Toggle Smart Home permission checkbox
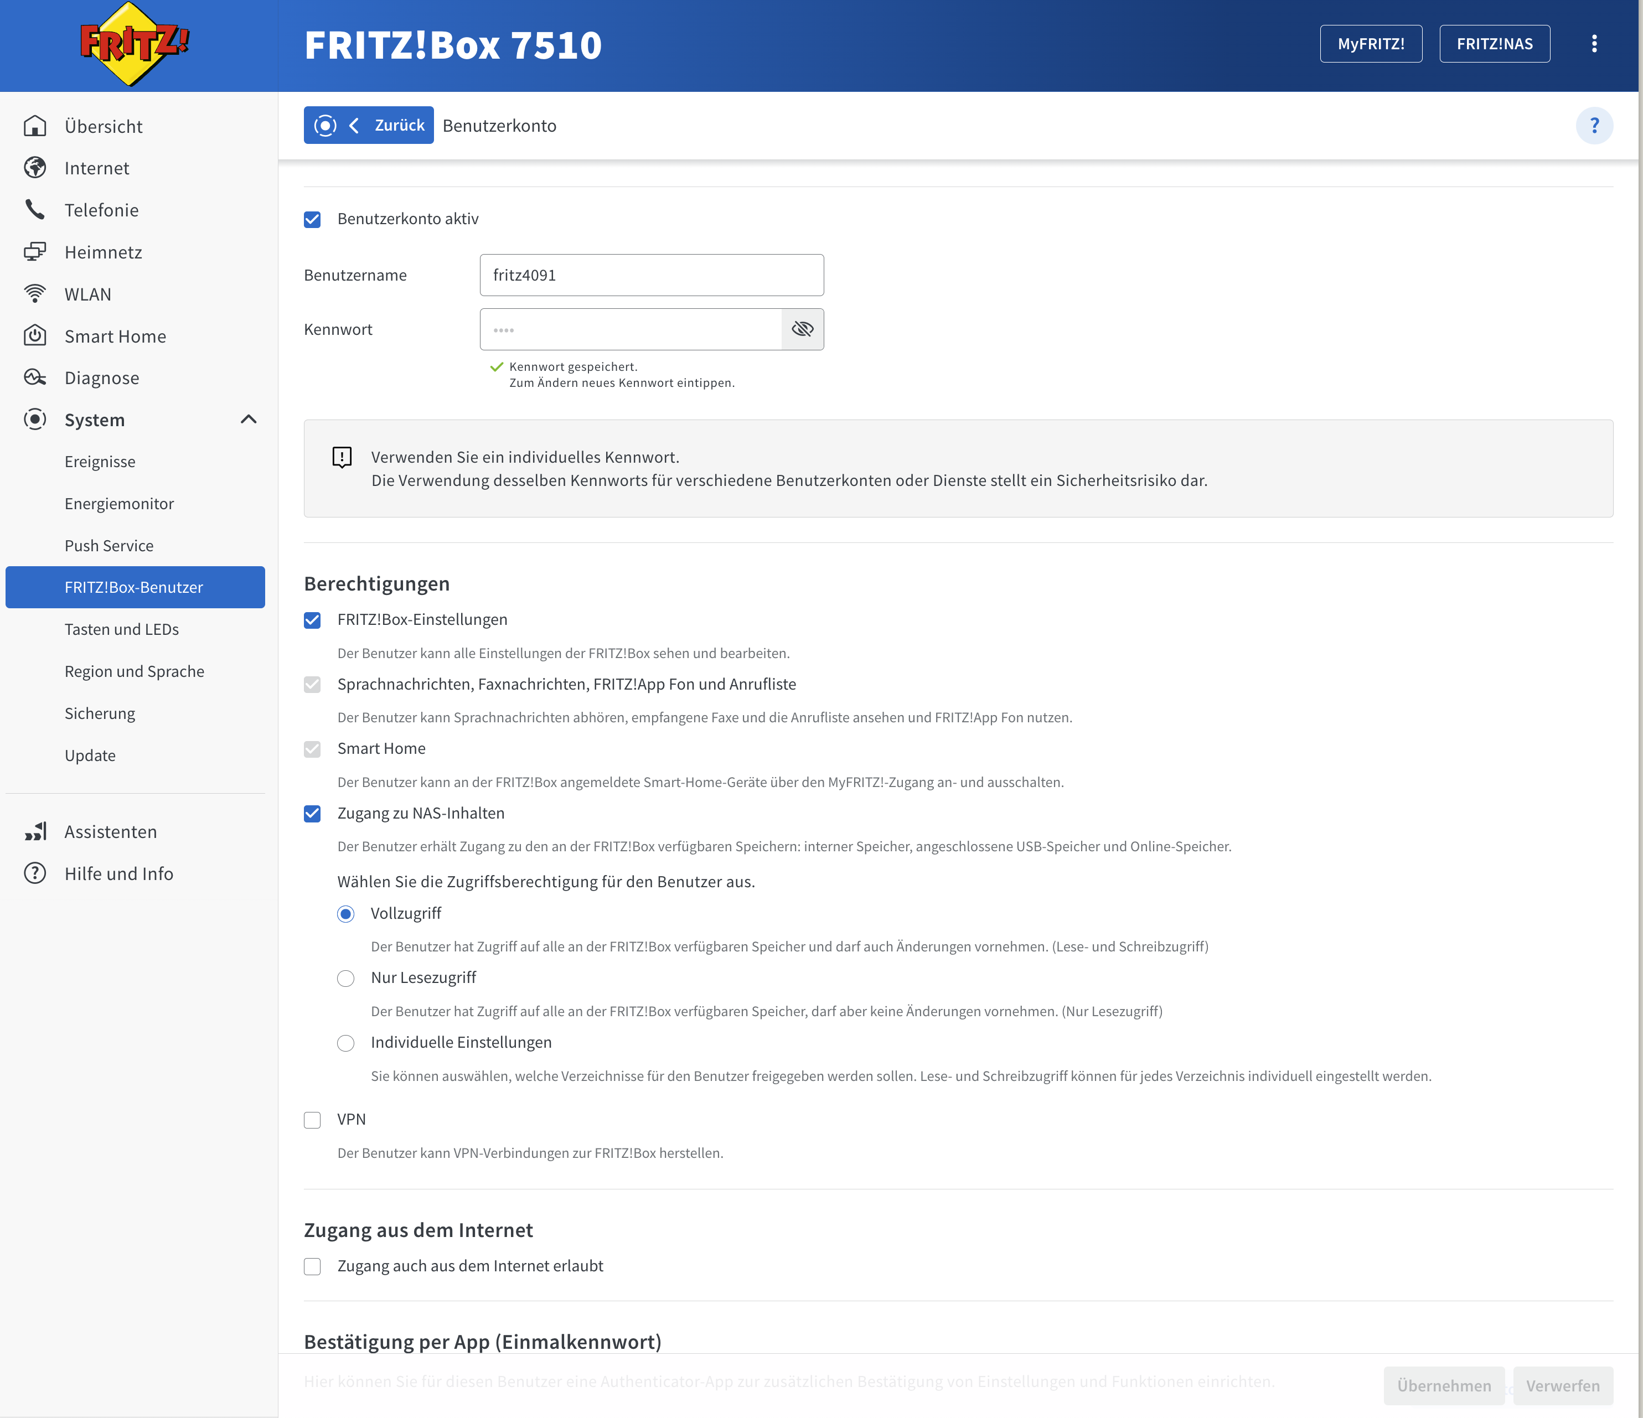Viewport: 1643px width, 1418px height. click(312, 749)
